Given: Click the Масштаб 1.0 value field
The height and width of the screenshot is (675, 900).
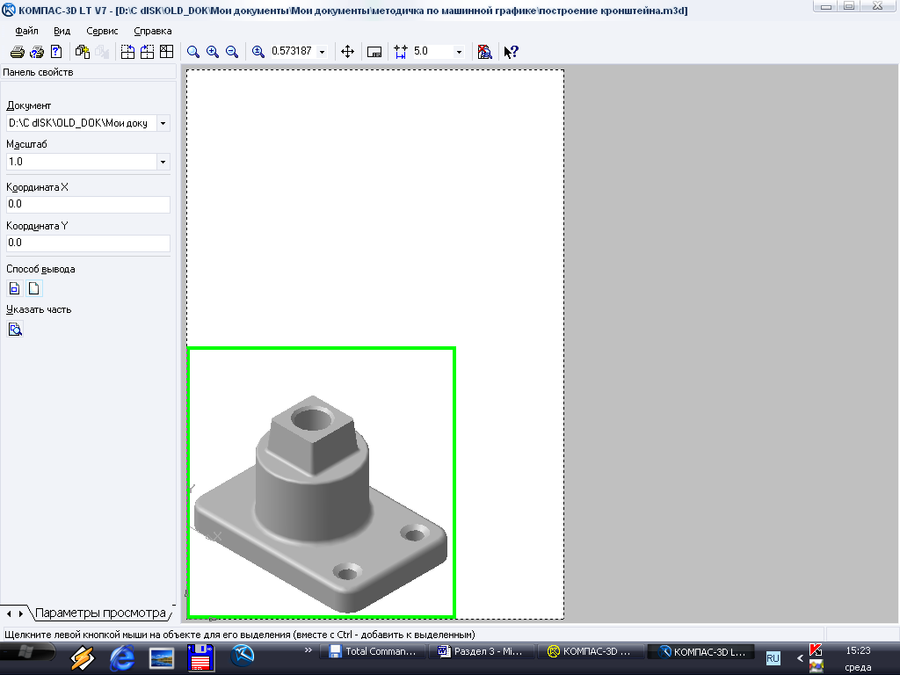Looking at the screenshot, I should (x=82, y=162).
